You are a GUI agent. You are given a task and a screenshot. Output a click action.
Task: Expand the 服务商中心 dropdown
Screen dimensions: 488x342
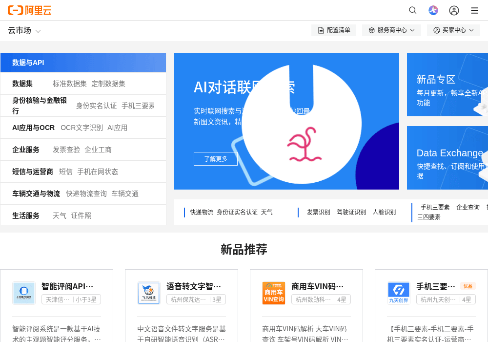click(x=391, y=30)
